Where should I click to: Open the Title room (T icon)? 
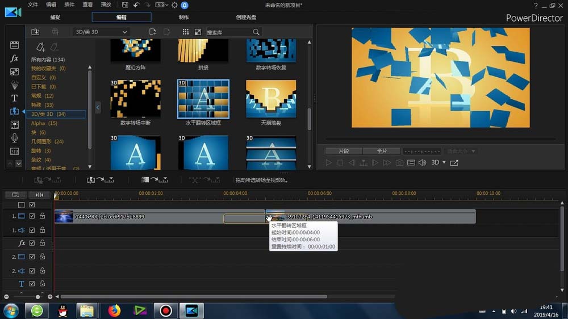tap(15, 98)
